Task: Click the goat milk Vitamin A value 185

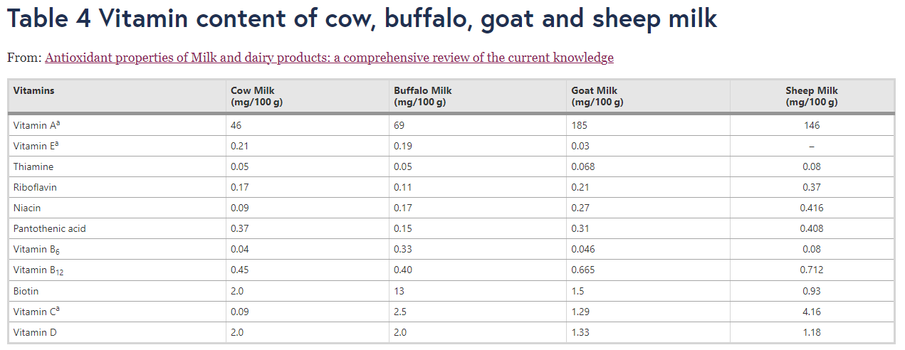Action: tap(579, 125)
